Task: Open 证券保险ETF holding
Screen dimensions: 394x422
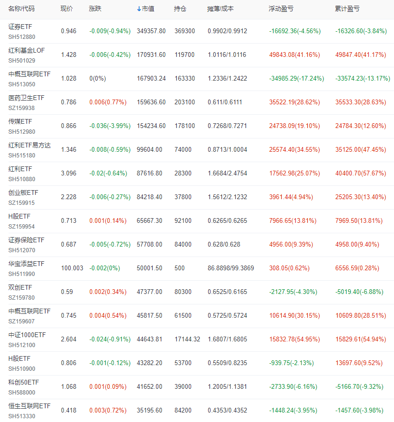Action: [x=27, y=240]
